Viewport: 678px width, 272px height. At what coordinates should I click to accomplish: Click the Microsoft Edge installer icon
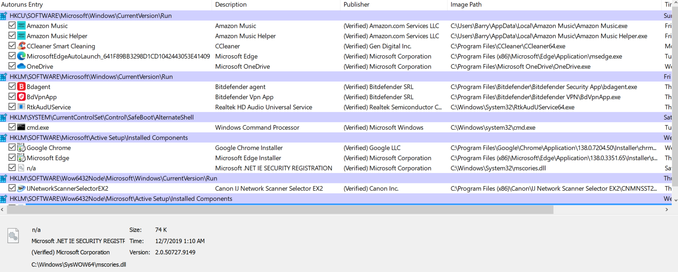pyautogui.click(x=21, y=158)
